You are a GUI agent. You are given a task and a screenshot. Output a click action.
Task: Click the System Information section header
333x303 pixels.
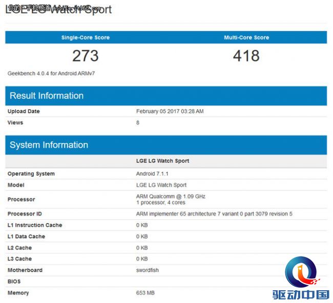[x=166, y=145]
